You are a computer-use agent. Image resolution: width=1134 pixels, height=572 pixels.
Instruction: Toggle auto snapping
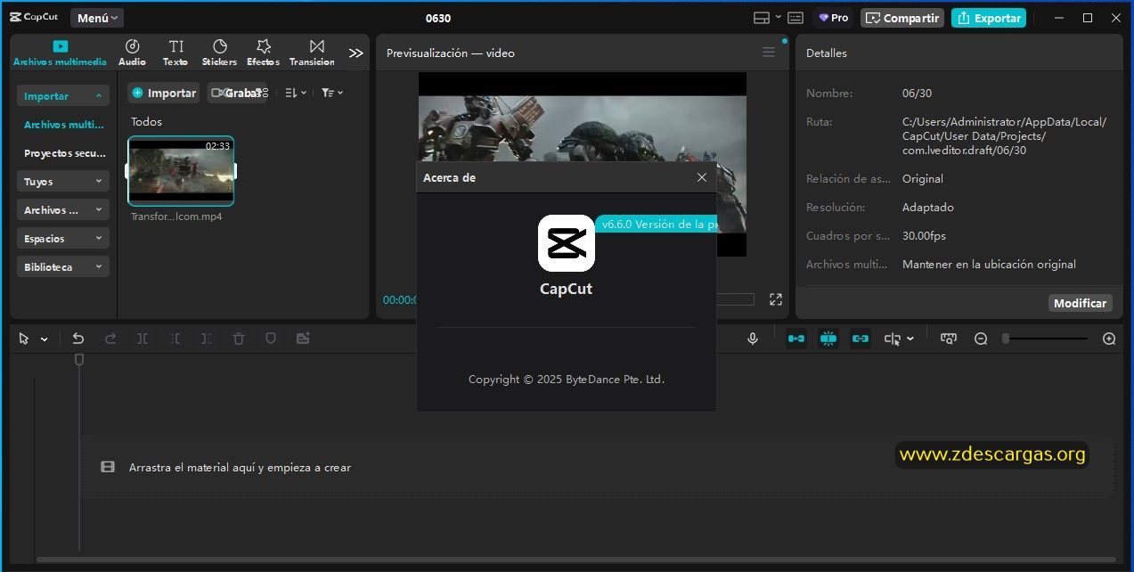coord(828,339)
